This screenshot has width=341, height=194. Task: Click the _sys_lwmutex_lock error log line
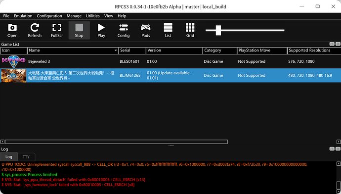tap(68, 185)
